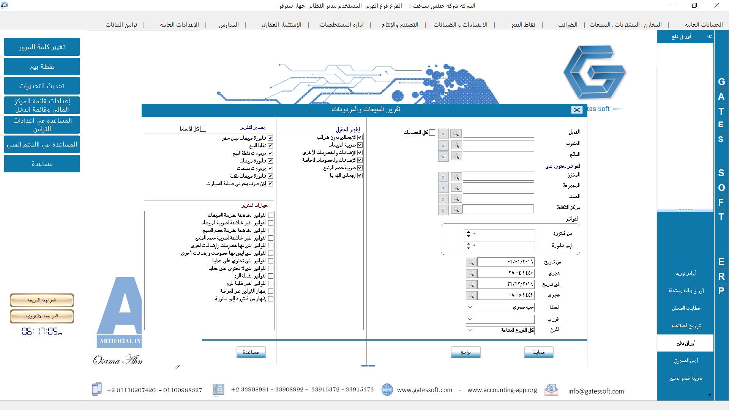Click search icon for الصنف field
The width and height of the screenshot is (729, 410).
tap(456, 199)
